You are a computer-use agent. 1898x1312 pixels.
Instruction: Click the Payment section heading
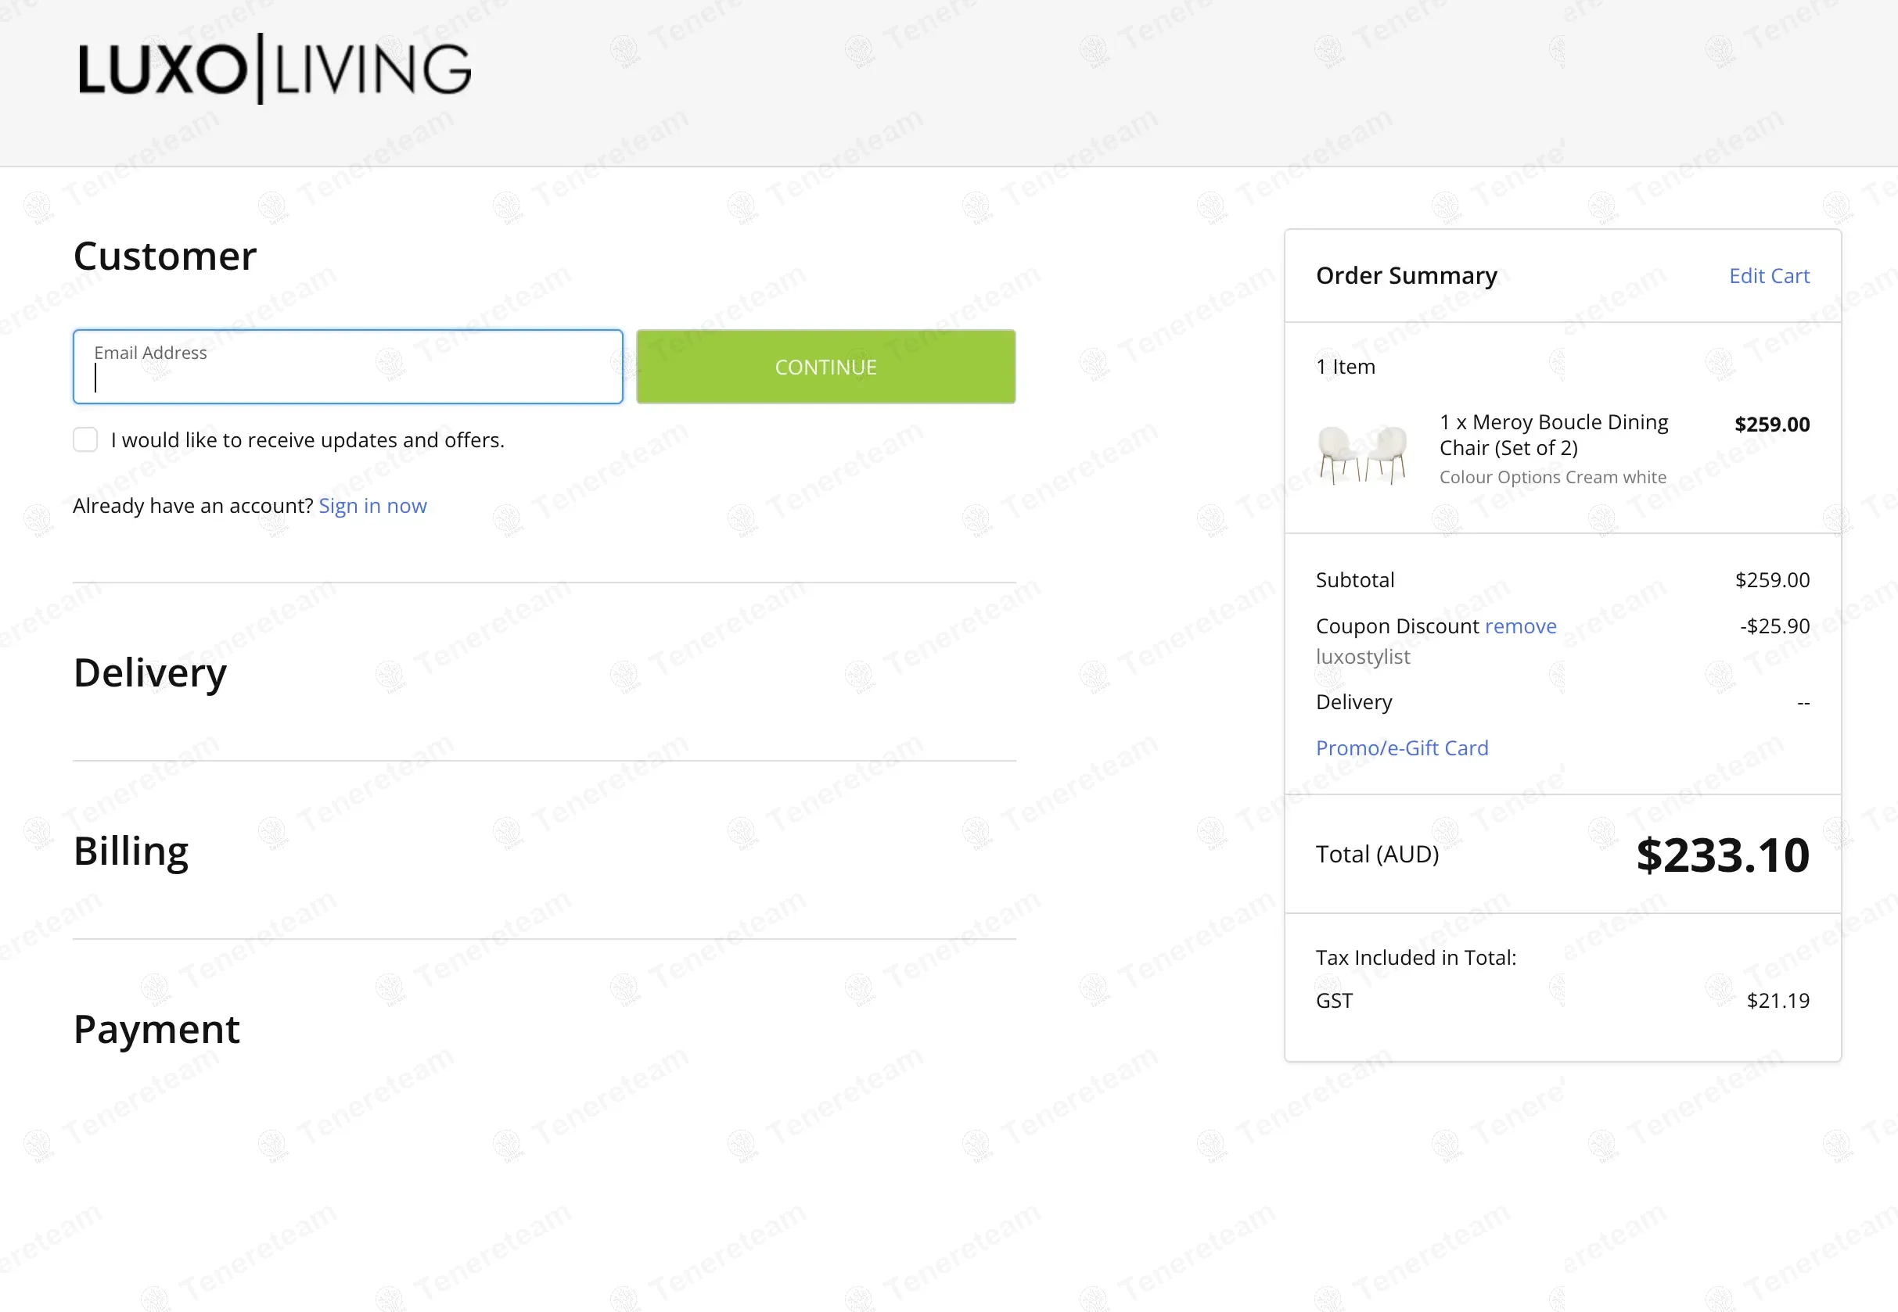point(156,1029)
